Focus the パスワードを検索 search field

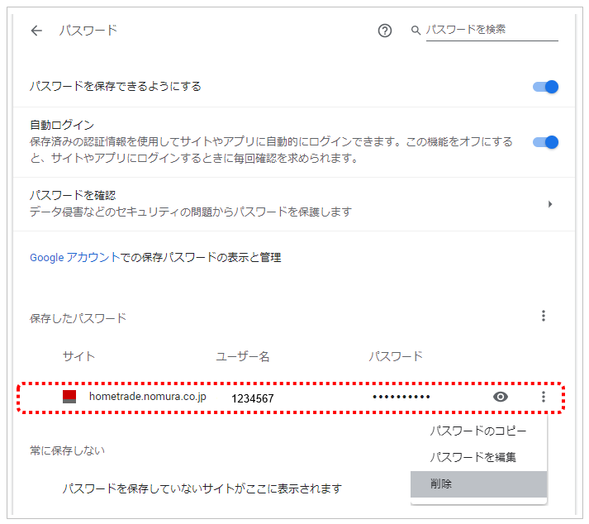coord(492,30)
